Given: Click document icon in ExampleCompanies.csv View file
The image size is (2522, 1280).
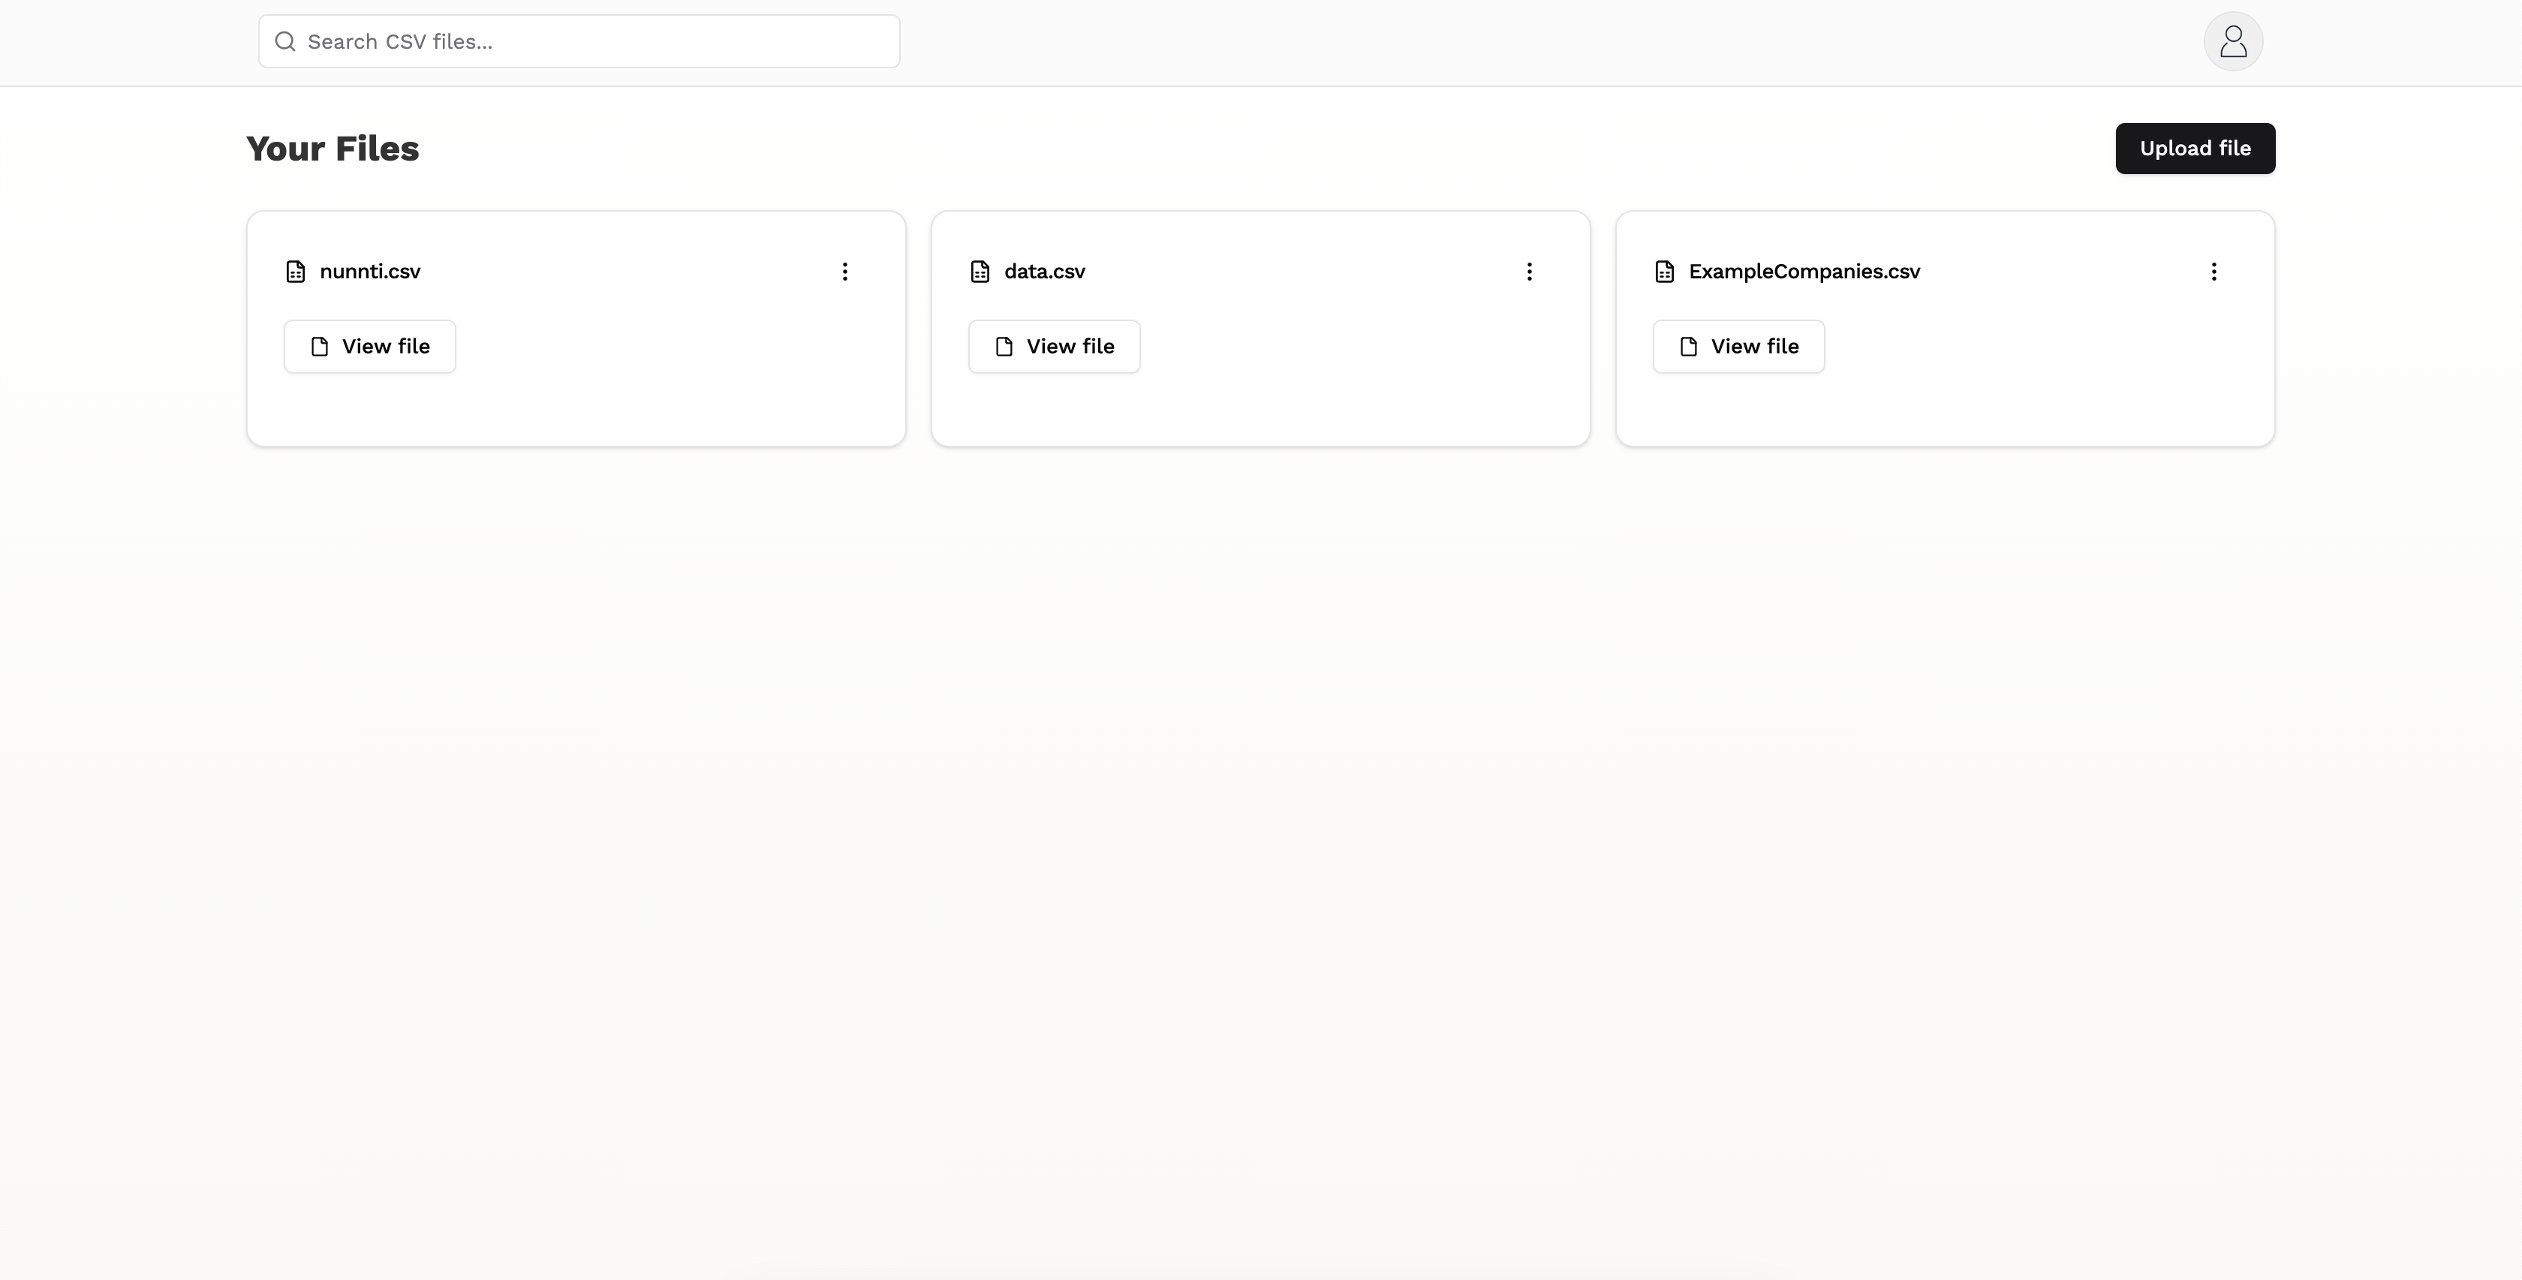Looking at the screenshot, I should point(1688,347).
